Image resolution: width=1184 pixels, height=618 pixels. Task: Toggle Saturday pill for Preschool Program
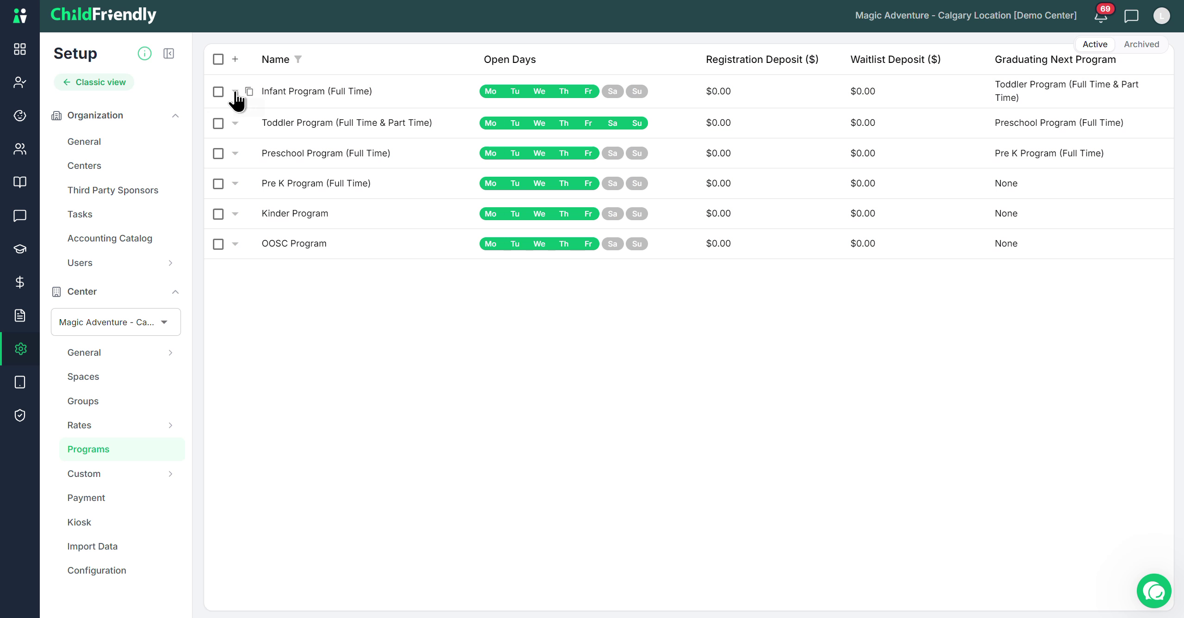[612, 154]
